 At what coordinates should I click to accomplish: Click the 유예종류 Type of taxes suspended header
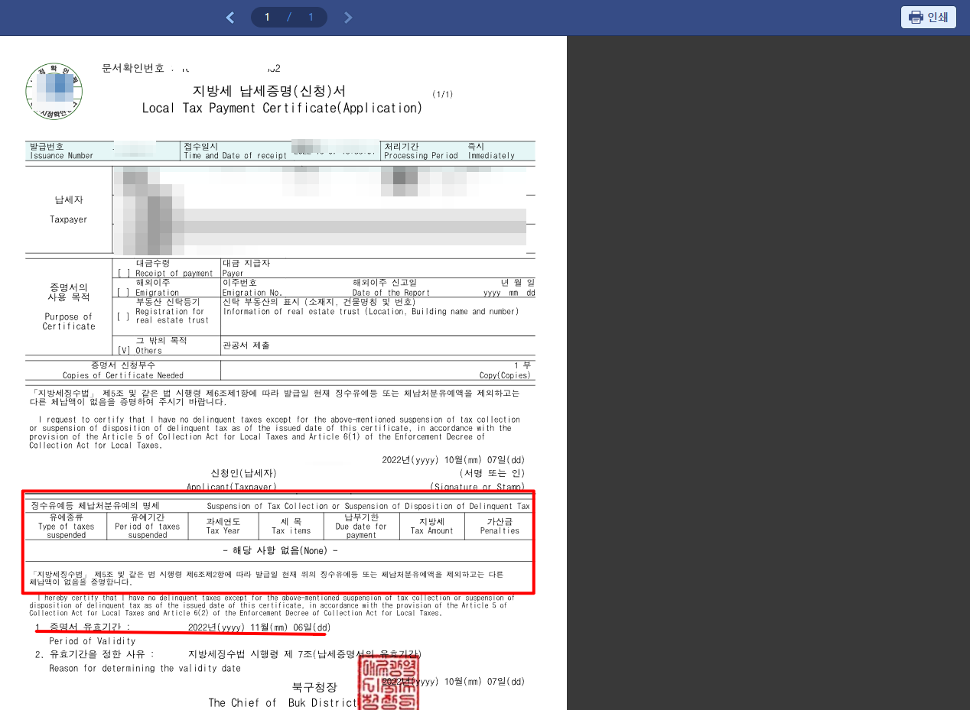click(66, 526)
